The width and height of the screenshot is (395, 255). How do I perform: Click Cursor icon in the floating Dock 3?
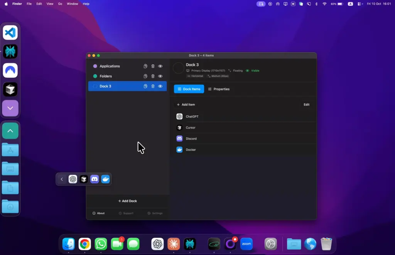84,179
